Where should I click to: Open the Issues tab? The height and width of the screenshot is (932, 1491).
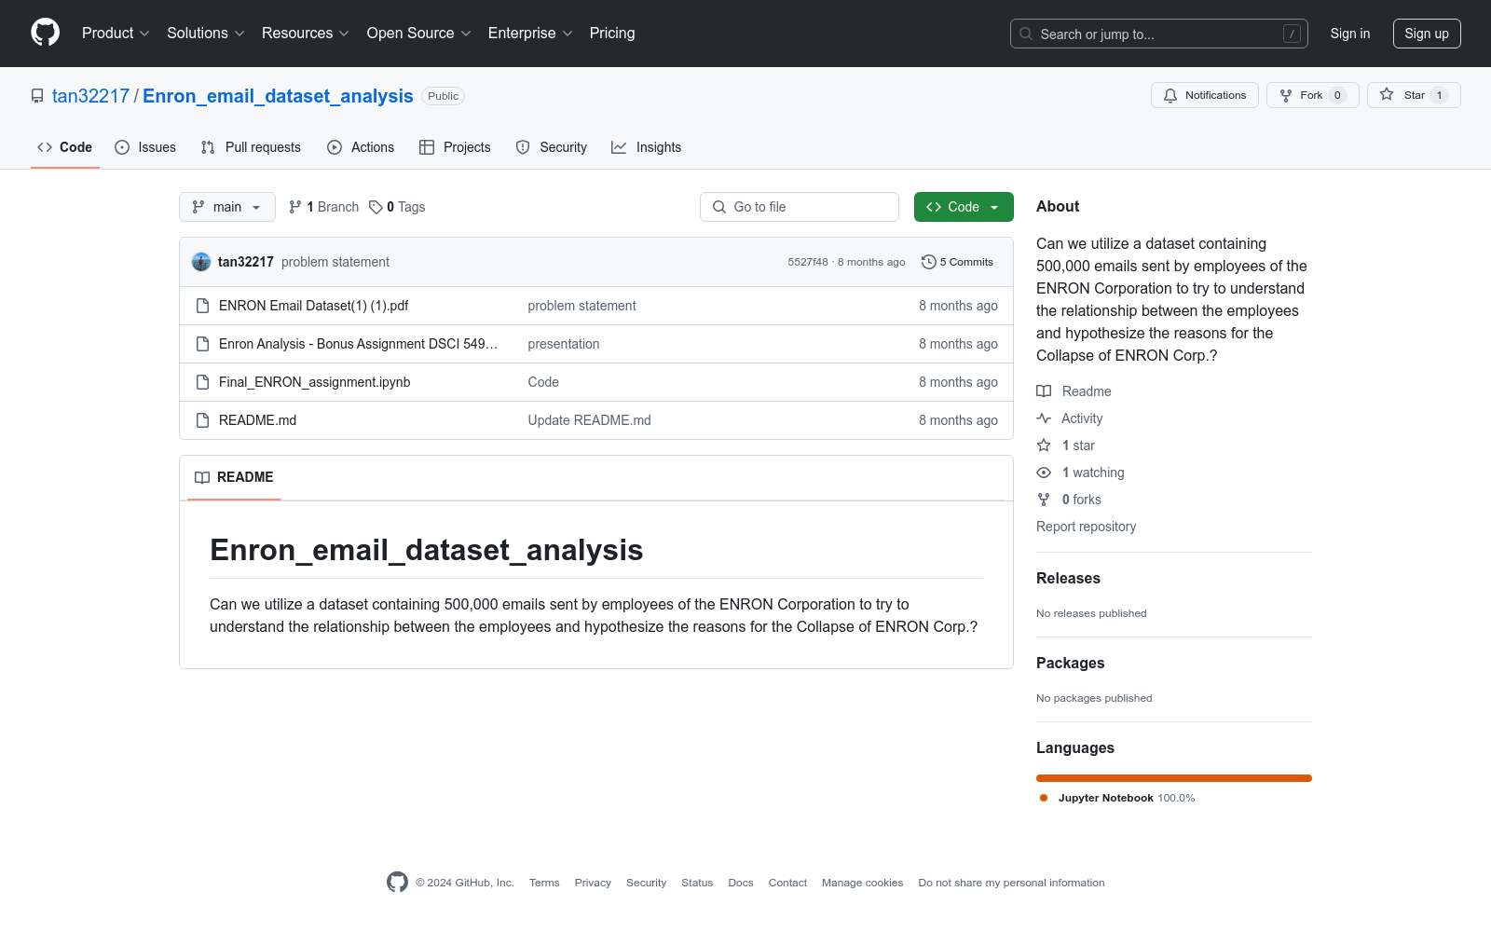(x=145, y=147)
